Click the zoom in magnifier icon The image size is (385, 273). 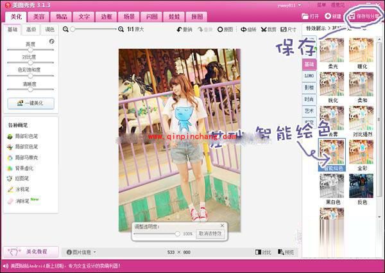[x=121, y=30]
